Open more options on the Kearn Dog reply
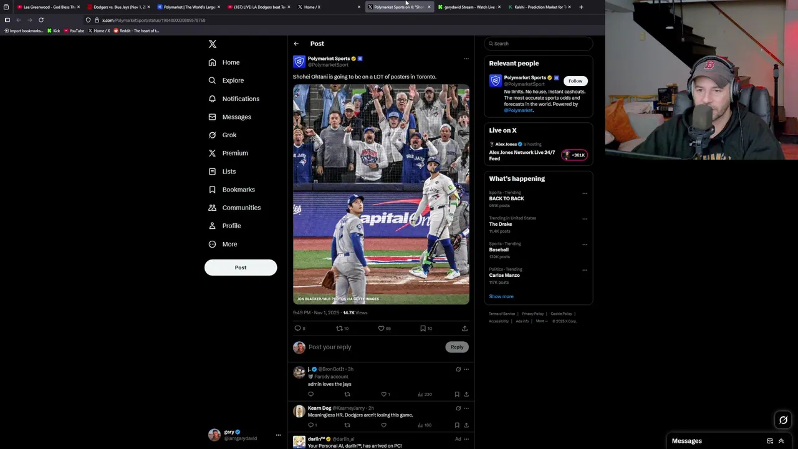798x449 pixels. (466, 408)
